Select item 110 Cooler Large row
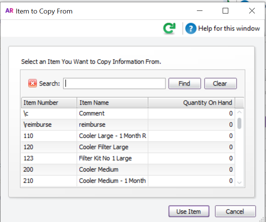The image size is (266, 222). [x=112, y=136]
